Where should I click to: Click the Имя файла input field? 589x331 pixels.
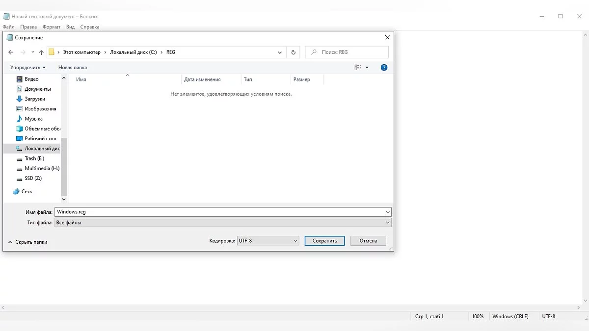coord(220,212)
